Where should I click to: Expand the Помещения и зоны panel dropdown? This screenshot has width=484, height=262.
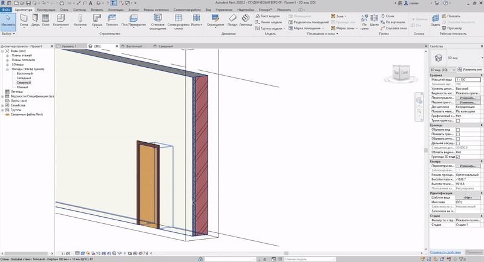point(322,34)
